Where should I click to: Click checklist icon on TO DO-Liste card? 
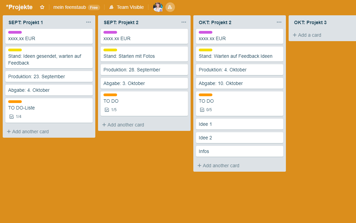click(x=12, y=117)
